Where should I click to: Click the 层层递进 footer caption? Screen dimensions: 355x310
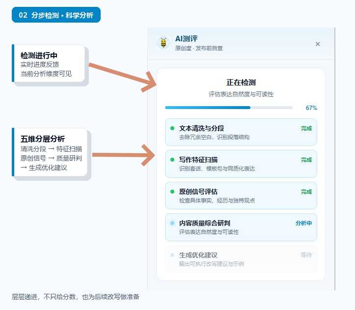76,297
